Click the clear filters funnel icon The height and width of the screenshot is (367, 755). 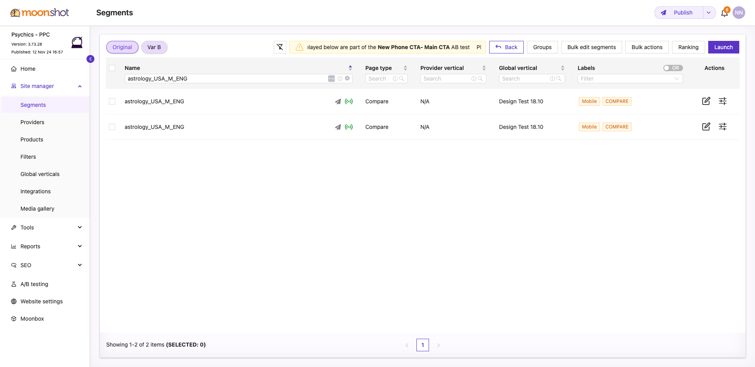[280, 47]
